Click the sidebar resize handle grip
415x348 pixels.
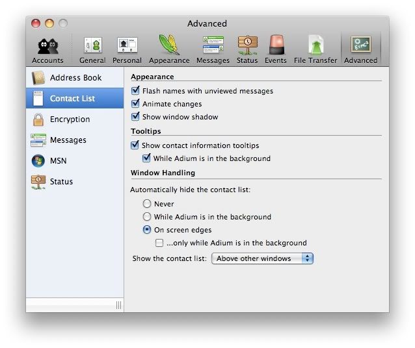[x=118, y=305]
